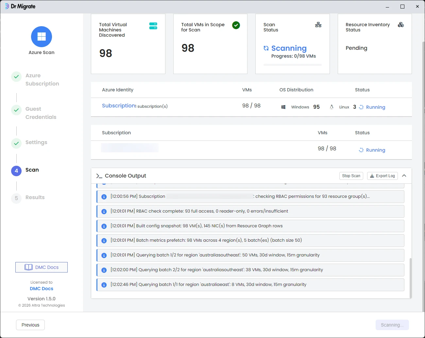
Task: Click the step 5 Results number badge
Action: (16, 198)
